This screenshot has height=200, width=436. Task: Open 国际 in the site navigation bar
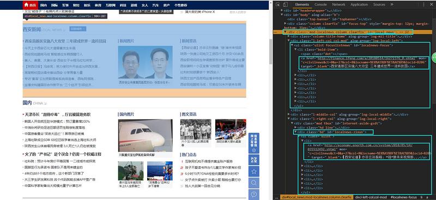pyautogui.click(x=55, y=5)
